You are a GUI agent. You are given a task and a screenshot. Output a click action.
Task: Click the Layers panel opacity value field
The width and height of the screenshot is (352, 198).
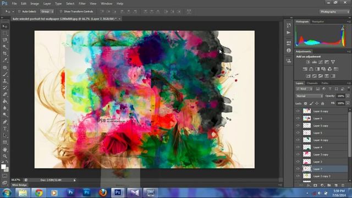pos(341,96)
